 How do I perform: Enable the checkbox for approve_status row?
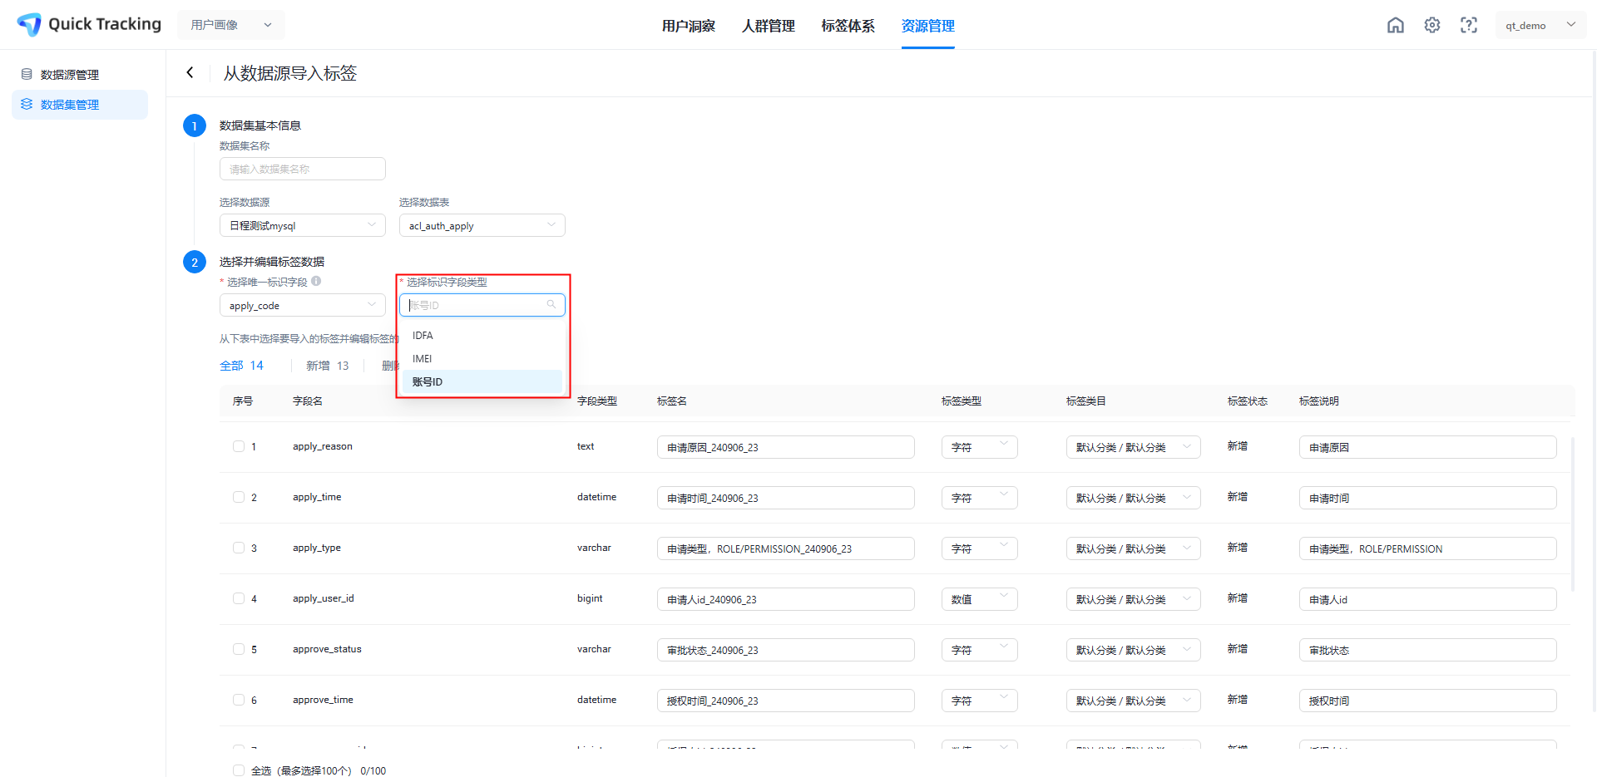239,649
